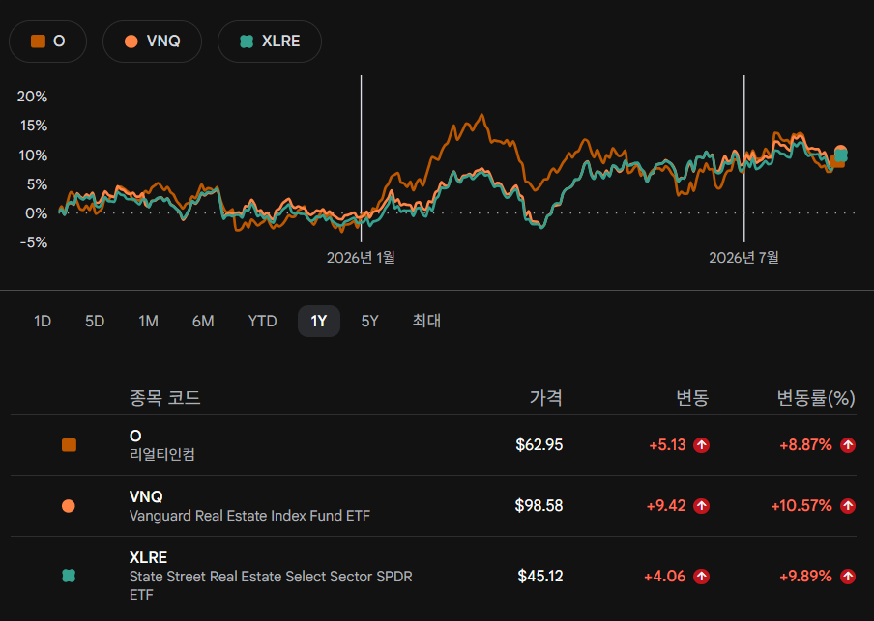Click the up arrow beside +9.42
Image resolution: width=874 pixels, height=621 pixels.
[701, 506]
